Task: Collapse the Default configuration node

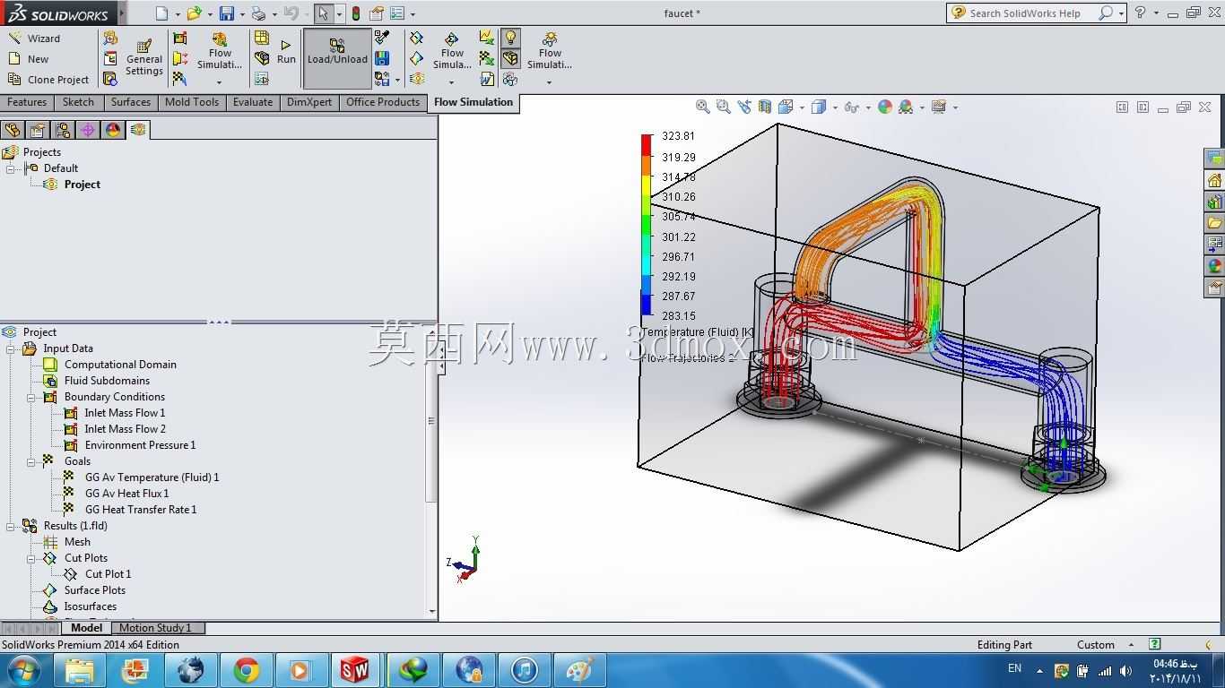Action: (x=12, y=168)
